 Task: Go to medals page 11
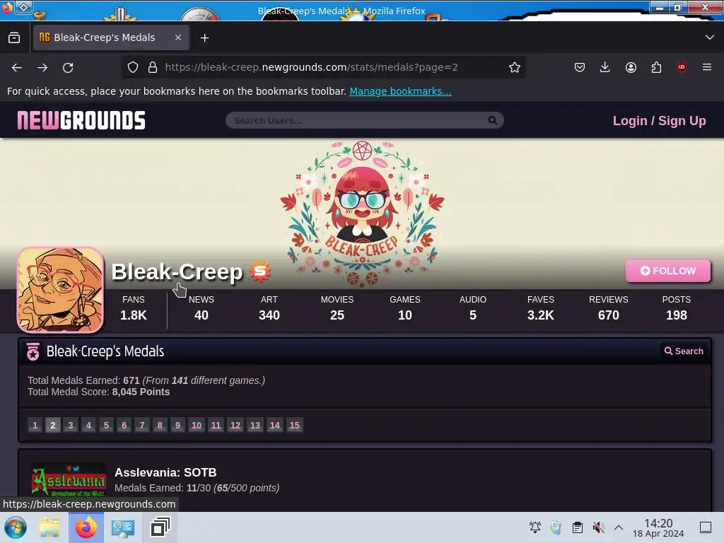(x=216, y=425)
